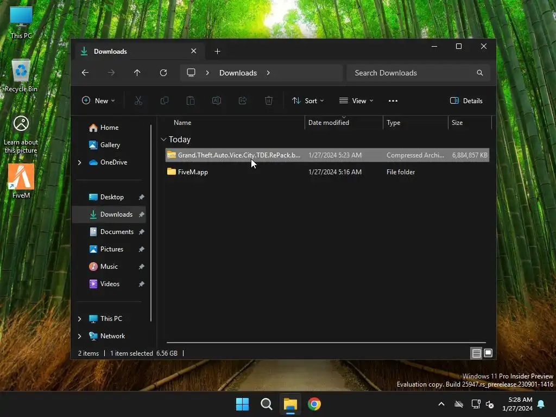Viewport: 556px width, 417px height.
Task: Open taskbar Search
Action: (266, 404)
